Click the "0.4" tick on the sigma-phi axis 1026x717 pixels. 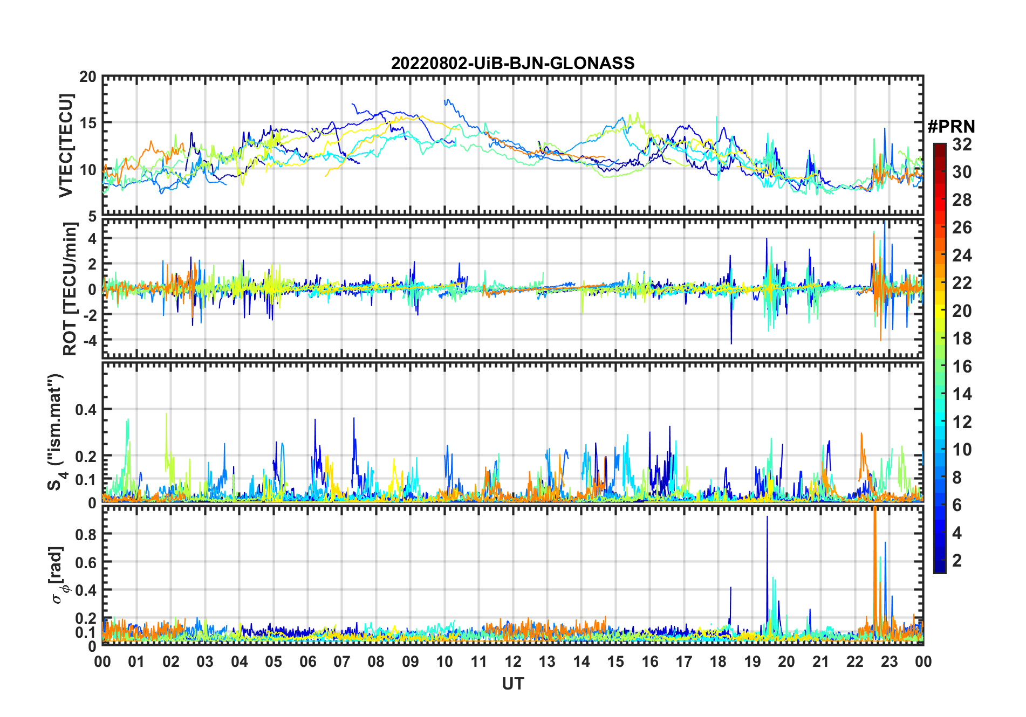tap(86, 590)
